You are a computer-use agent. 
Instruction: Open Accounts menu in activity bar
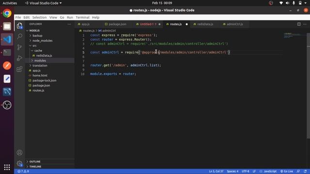point(19,153)
